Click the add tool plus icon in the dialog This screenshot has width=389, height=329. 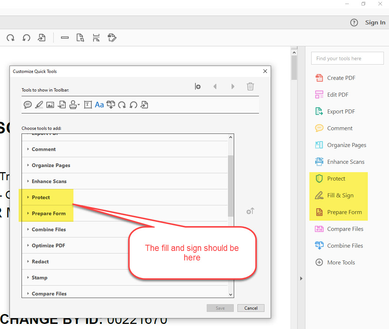[x=198, y=86]
